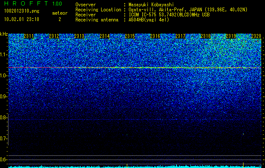Click observer name Masayuki Kobayashi
Screen dimensions: 265x168
[x=151, y=5]
